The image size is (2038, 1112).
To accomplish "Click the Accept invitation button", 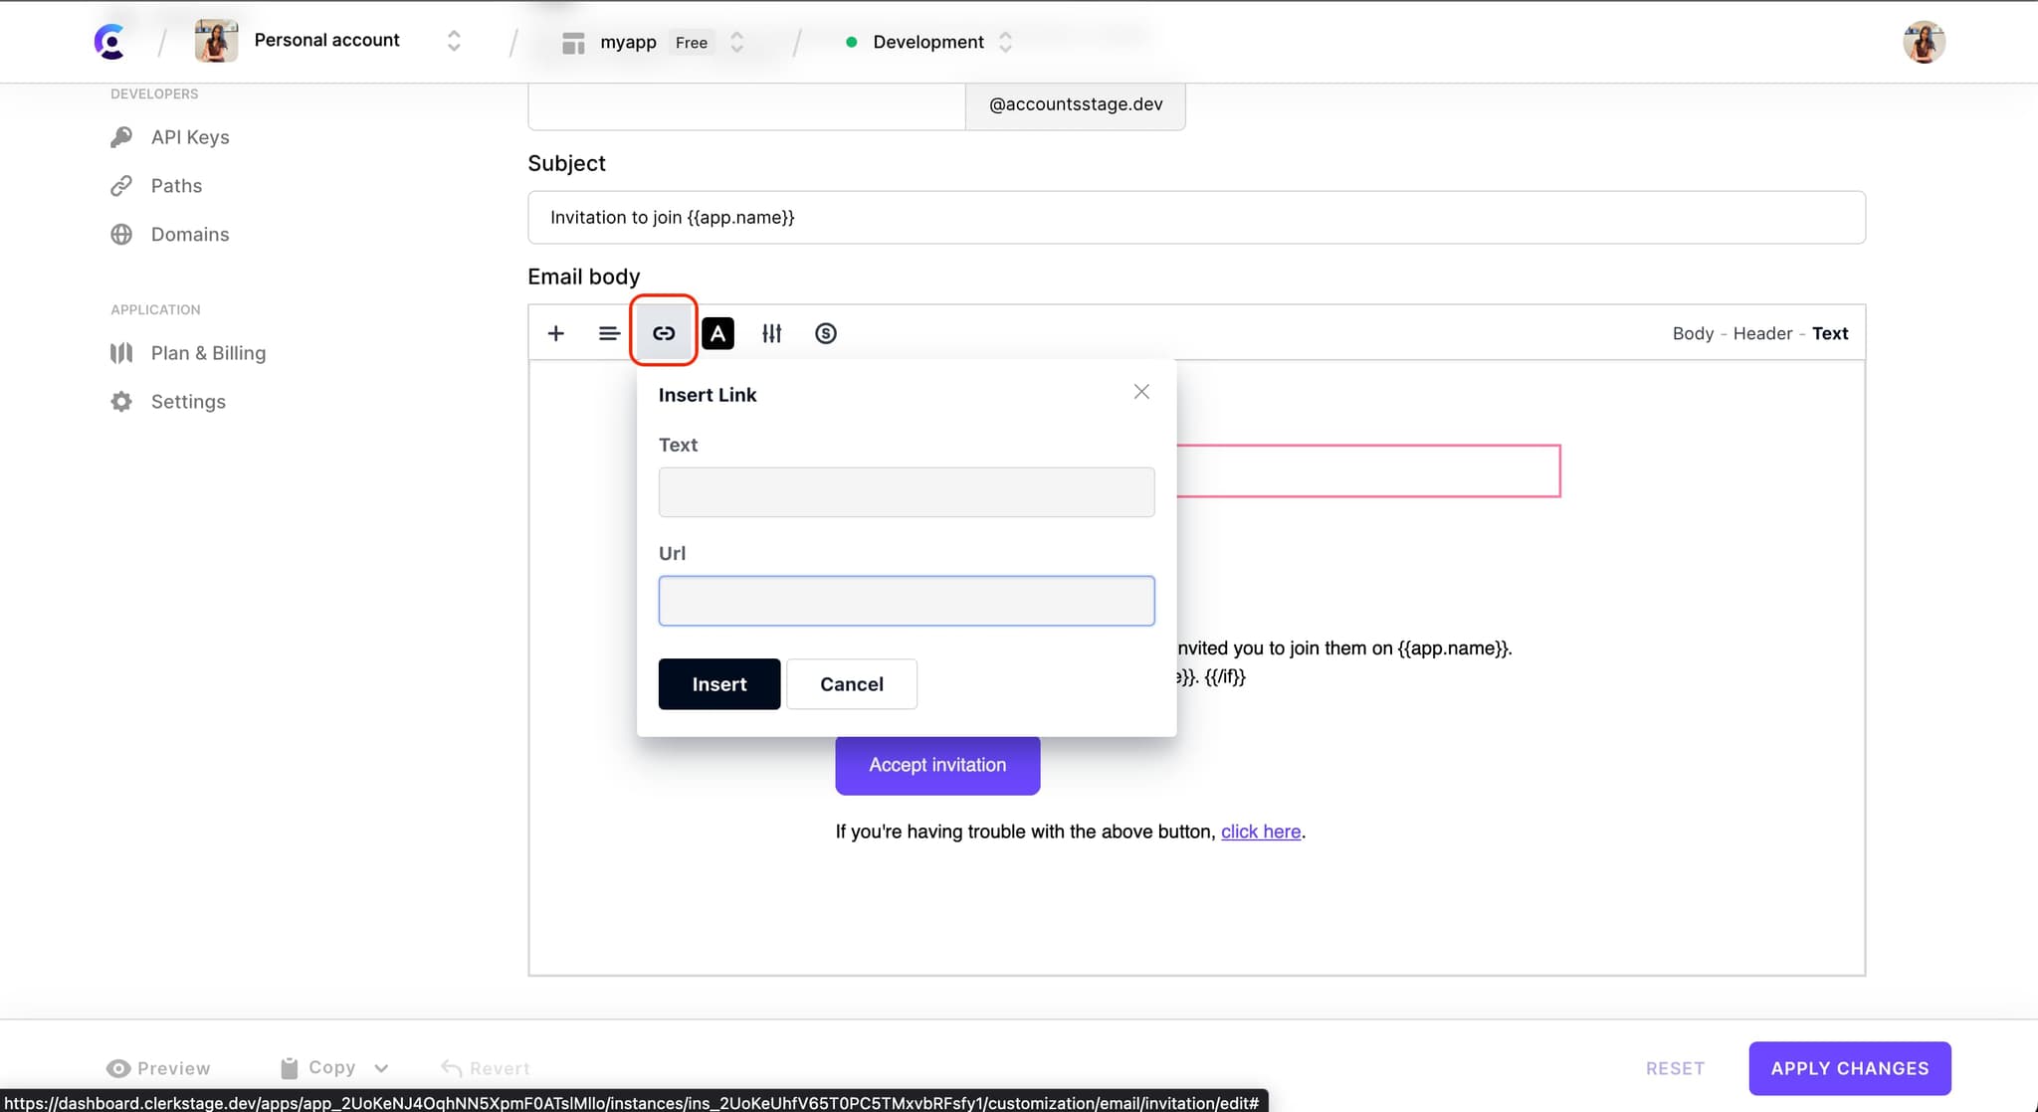I will [937, 765].
